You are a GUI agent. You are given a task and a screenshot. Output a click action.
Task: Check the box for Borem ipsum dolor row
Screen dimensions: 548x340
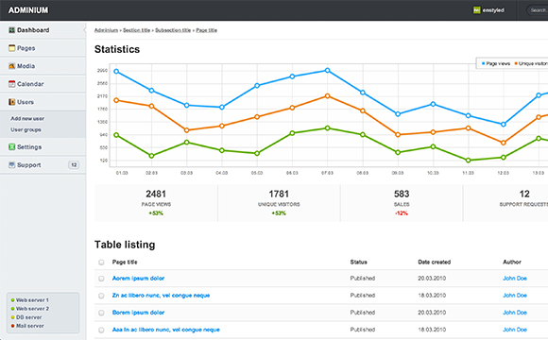(x=101, y=313)
